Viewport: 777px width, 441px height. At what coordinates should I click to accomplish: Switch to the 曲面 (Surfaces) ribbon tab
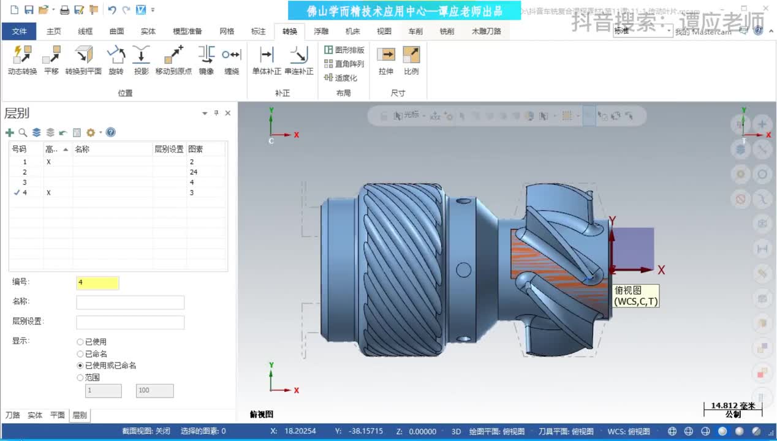pos(116,31)
